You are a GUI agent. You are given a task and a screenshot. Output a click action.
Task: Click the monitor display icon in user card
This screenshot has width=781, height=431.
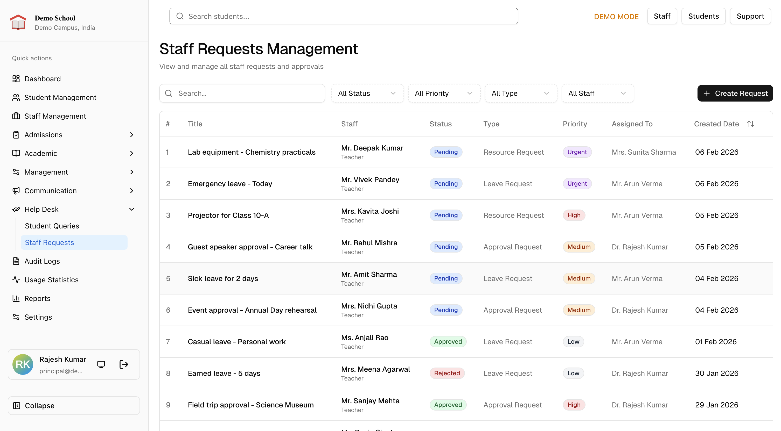pyautogui.click(x=101, y=364)
